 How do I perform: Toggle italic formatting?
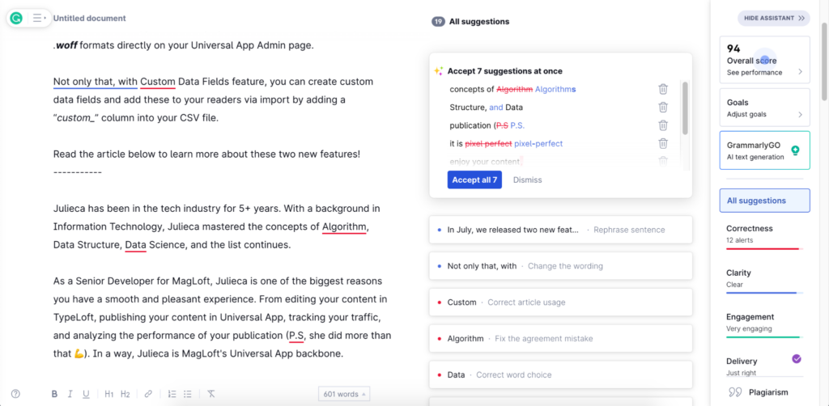tap(70, 394)
